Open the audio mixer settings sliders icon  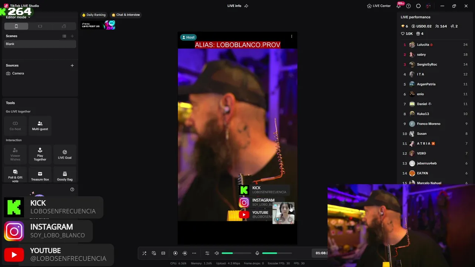point(207,253)
